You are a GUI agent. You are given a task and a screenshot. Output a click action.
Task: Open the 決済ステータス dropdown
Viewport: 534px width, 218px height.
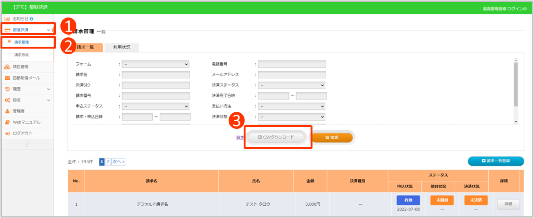(291, 85)
